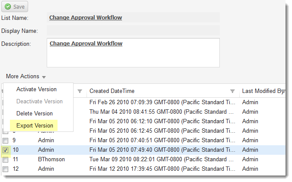Click the Last Modified By column header
Image resolution: width=292 pixels, height=182 pixels.
(x=262, y=91)
